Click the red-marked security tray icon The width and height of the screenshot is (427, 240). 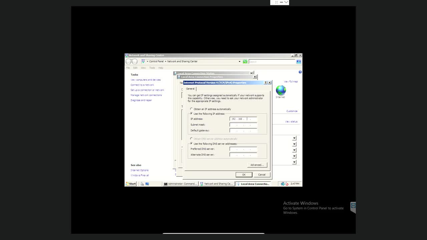[x=287, y=184]
